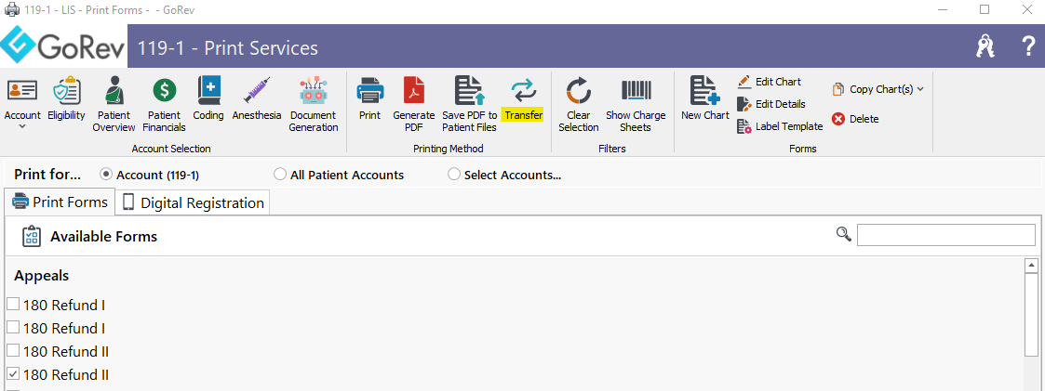Click the Appeals category heading
Screen dimensions: 1045x391
point(41,275)
